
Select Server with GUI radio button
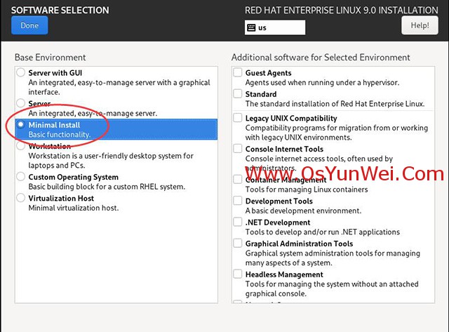point(20,72)
